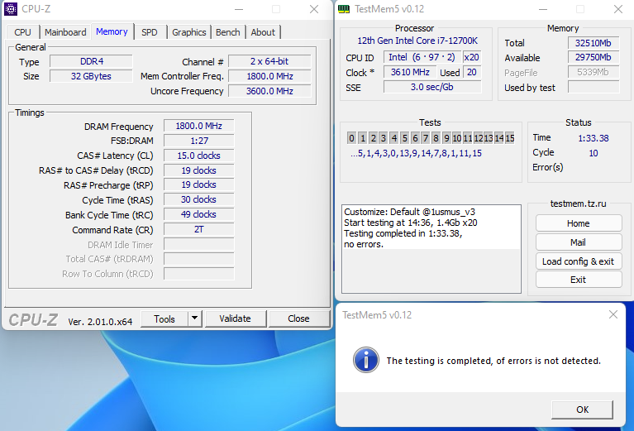Click the Tools button in CPU-Z
The height and width of the screenshot is (431, 634).
(164, 318)
